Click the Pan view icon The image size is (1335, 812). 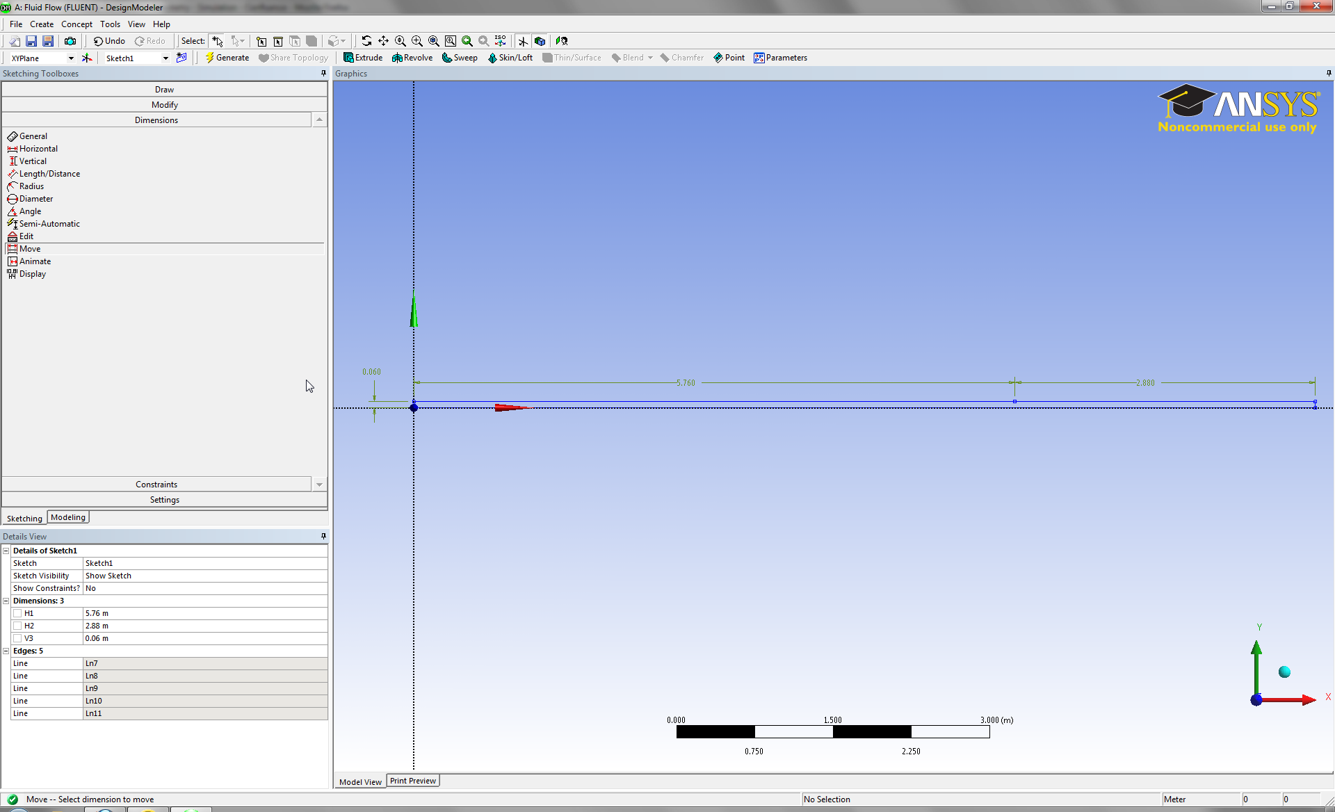tap(383, 41)
